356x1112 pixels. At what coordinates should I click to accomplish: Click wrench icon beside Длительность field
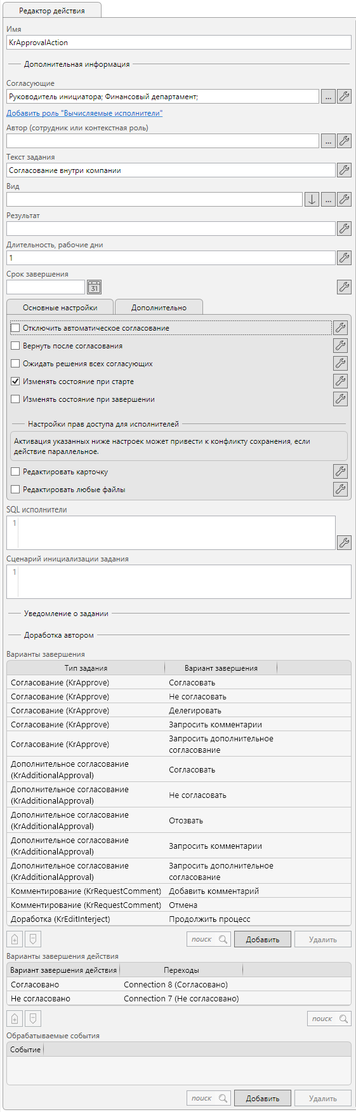pyautogui.click(x=344, y=257)
